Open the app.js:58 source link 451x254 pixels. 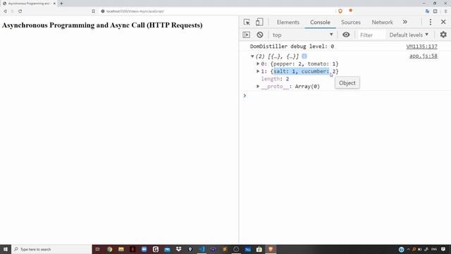click(424, 56)
